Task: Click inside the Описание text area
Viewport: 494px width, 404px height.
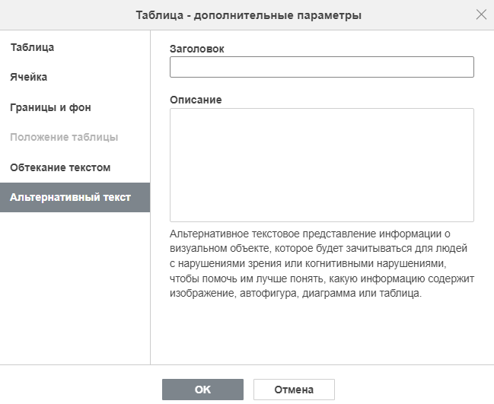Action: [322, 165]
